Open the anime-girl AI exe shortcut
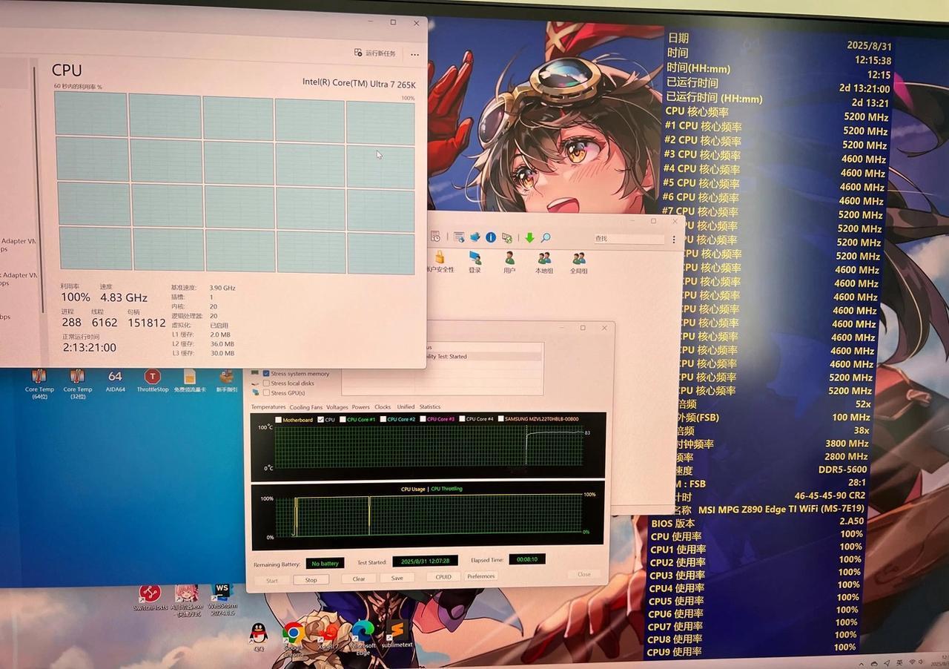Image resolution: width=949 pixels, height=669 pixels. point(186,600)
